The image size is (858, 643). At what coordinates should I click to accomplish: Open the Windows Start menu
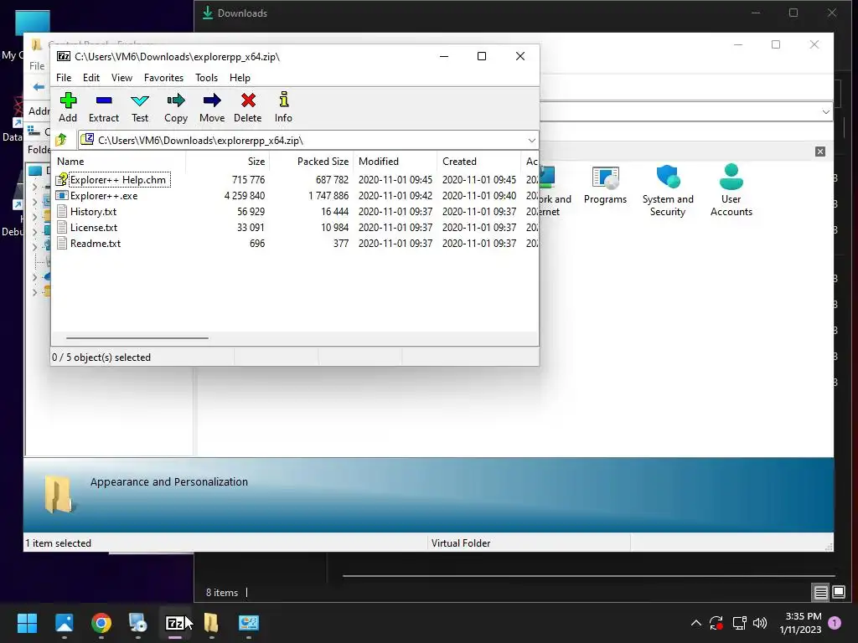[27, 623]
